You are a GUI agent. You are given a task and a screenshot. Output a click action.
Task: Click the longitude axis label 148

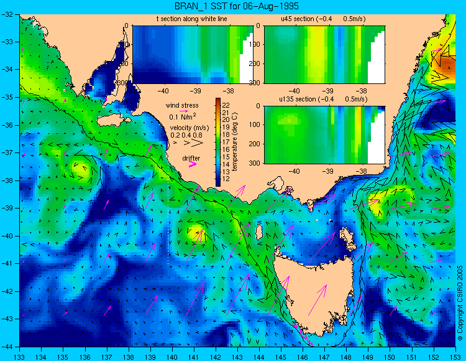(346, 357)
